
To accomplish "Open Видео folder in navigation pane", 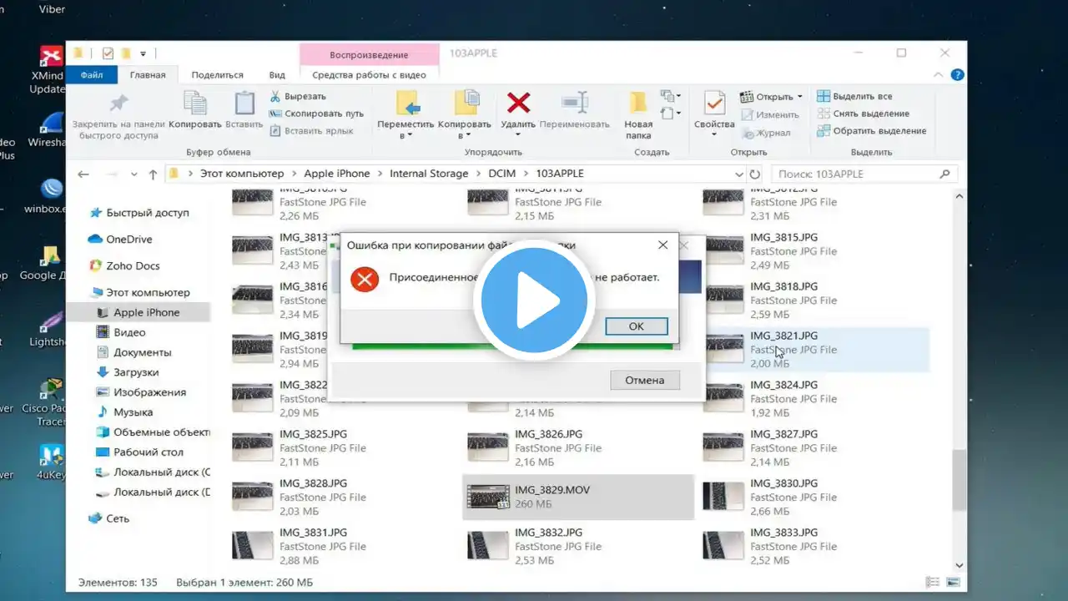I will coord(131,332).
